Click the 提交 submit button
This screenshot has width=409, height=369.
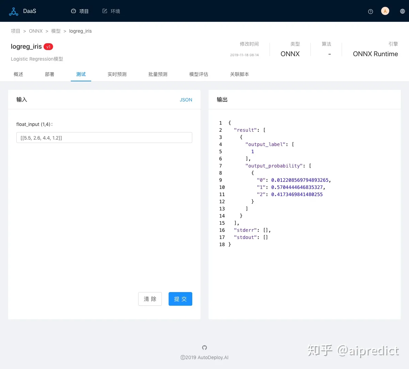[180, 299]
